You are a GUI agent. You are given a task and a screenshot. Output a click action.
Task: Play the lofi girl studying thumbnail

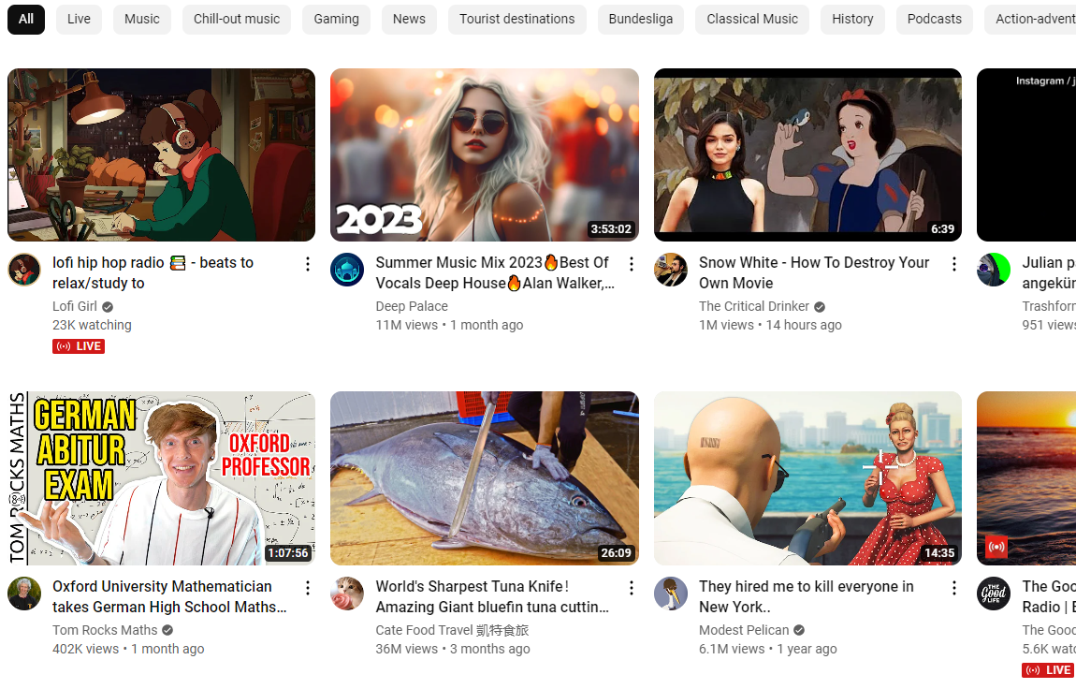click(x=161, y=155)
